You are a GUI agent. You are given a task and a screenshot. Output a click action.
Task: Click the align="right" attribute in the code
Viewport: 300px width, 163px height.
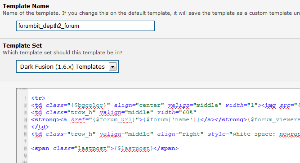pyautogui.click(x=180, y=134)
